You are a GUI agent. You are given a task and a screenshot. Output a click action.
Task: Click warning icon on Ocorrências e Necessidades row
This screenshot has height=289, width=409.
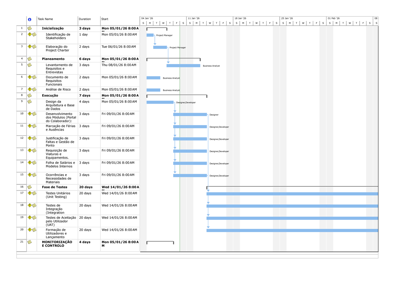30,175
